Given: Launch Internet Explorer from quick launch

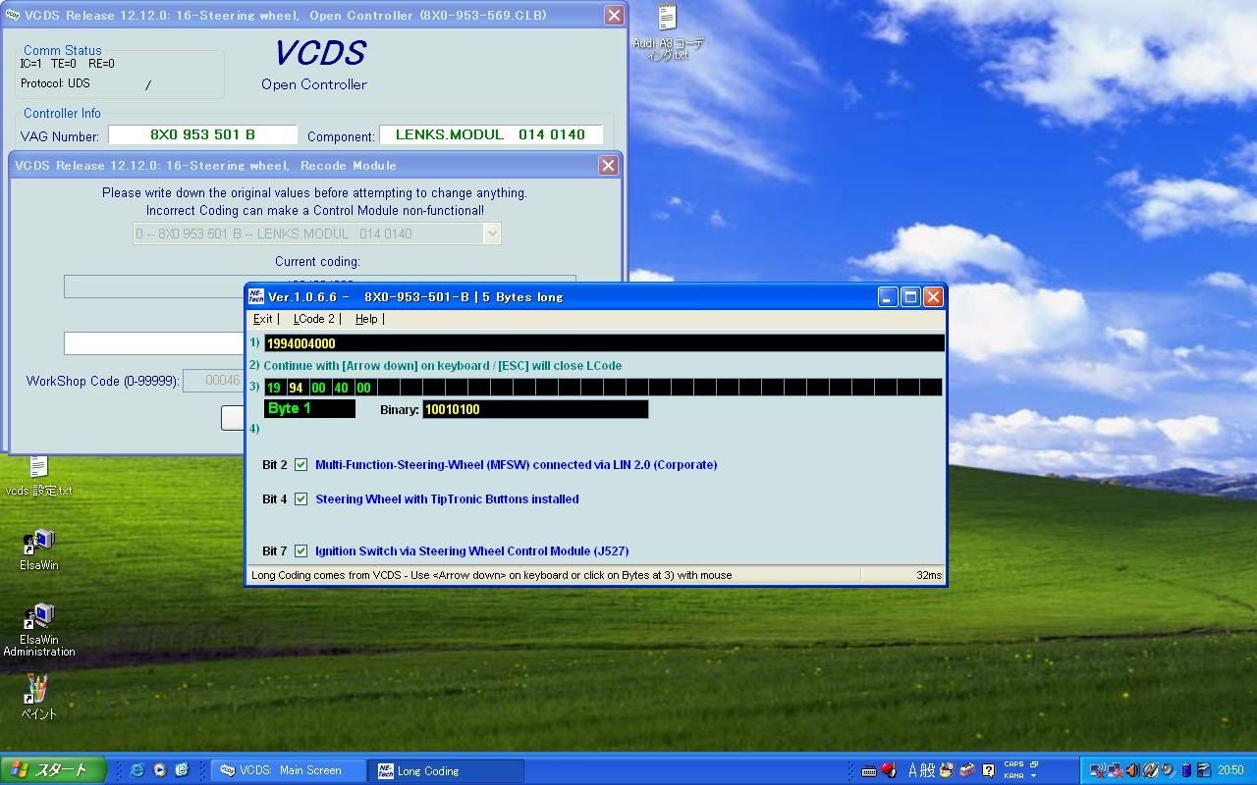Looking at the screenshot, I should click(x=137, y=770).
